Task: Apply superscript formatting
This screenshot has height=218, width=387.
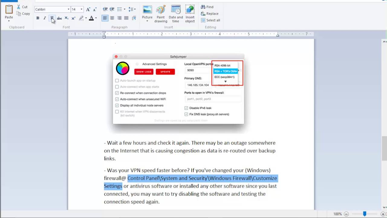Action: point(73,18)
